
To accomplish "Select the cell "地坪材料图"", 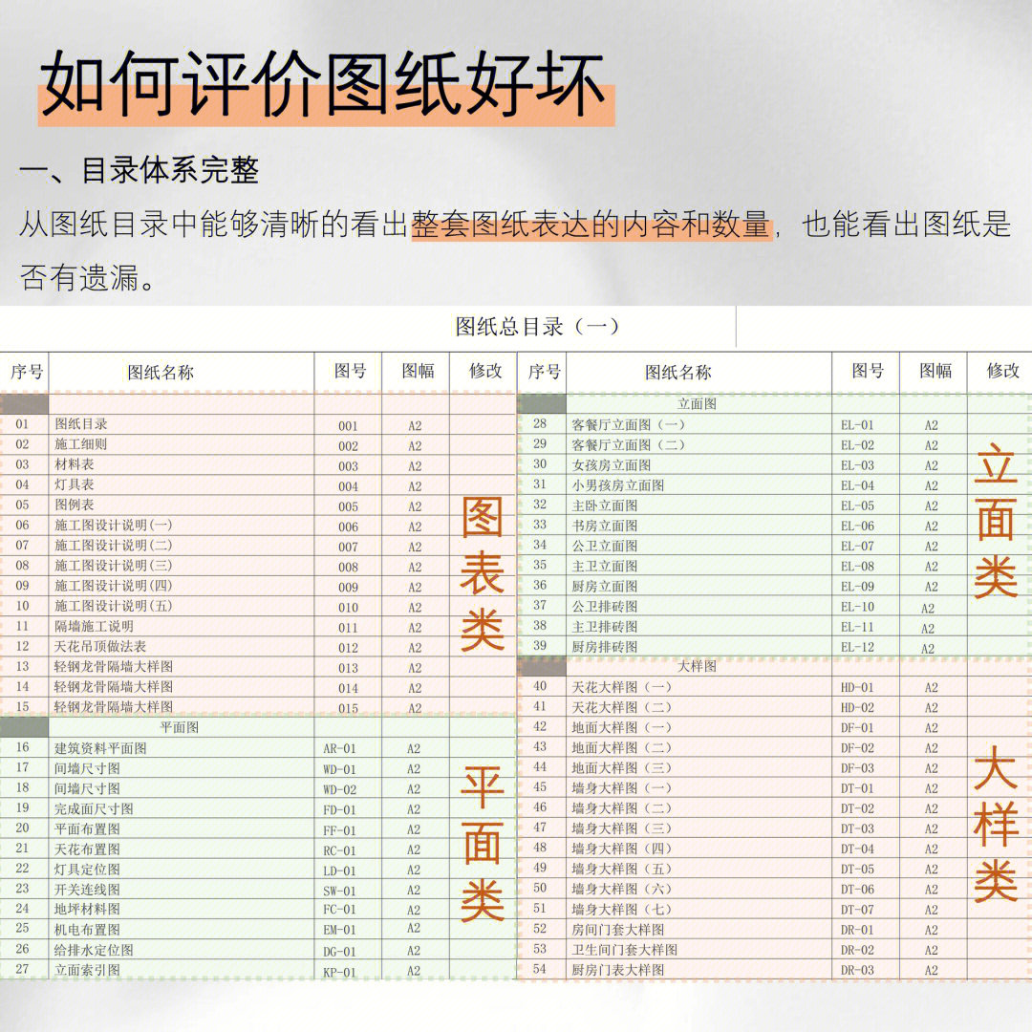I will point(87,910).
